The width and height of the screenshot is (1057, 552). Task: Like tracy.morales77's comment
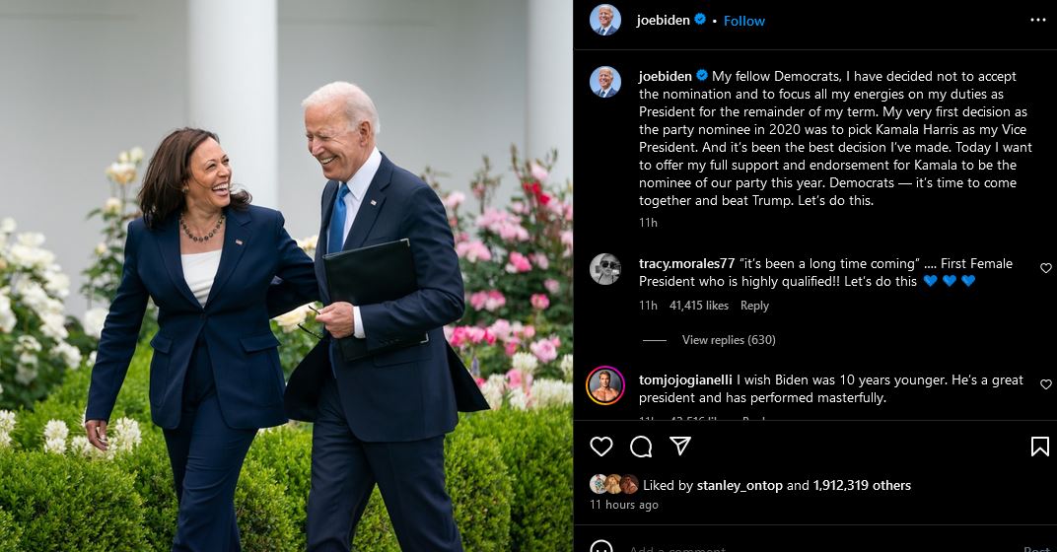1045,268
